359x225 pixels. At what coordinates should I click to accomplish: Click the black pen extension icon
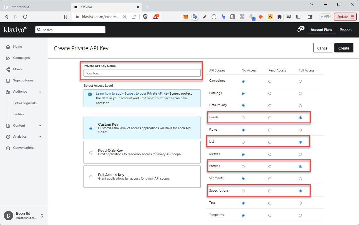[205, 17]
